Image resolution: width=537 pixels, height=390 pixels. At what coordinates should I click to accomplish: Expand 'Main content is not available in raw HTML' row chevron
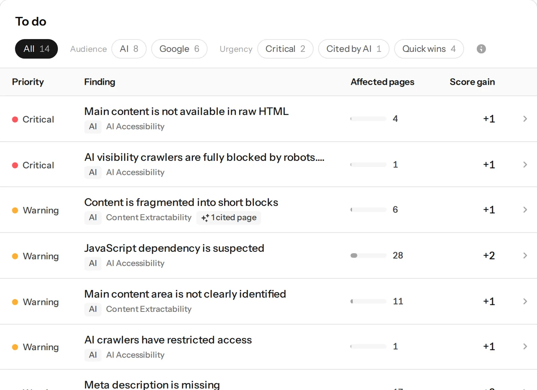pyautogui.click(x=525, y=119)
